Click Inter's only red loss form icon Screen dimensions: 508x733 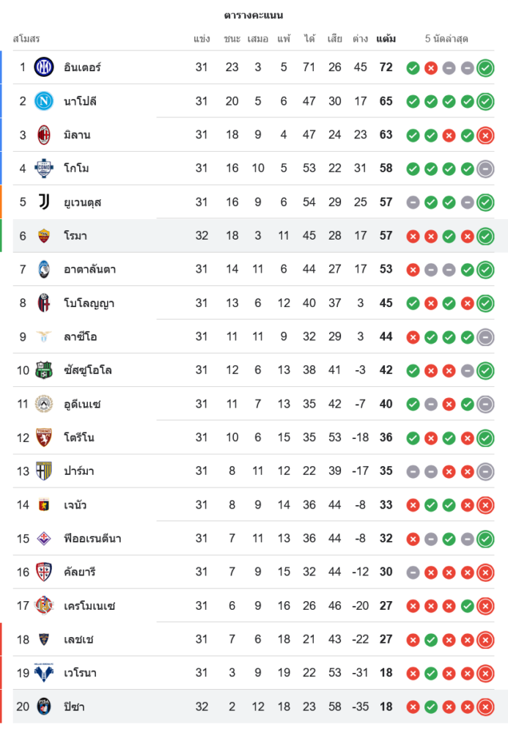coord(431,68)
